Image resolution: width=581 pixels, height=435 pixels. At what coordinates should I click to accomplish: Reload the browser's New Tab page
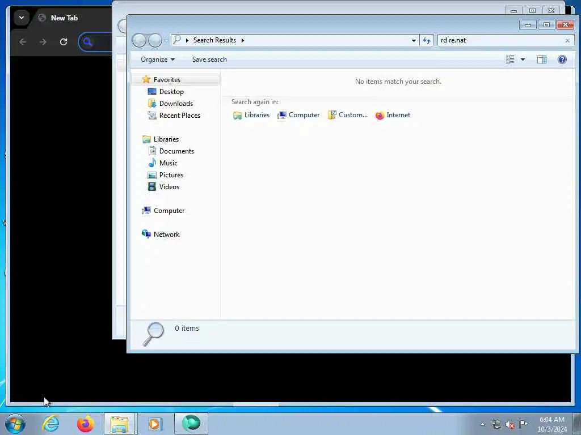[64, 42]
